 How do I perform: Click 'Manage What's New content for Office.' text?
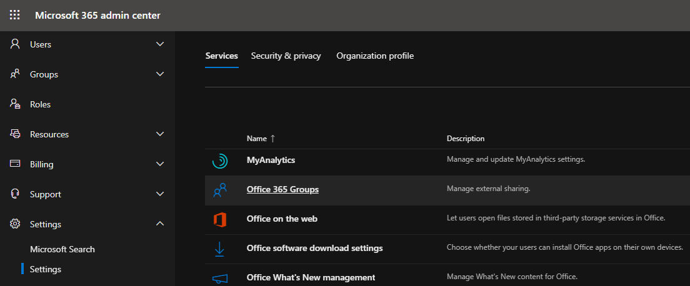pos(512,277)
